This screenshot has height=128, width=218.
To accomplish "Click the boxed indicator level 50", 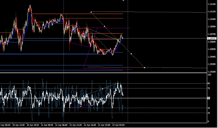I will [x=209, y=98].
